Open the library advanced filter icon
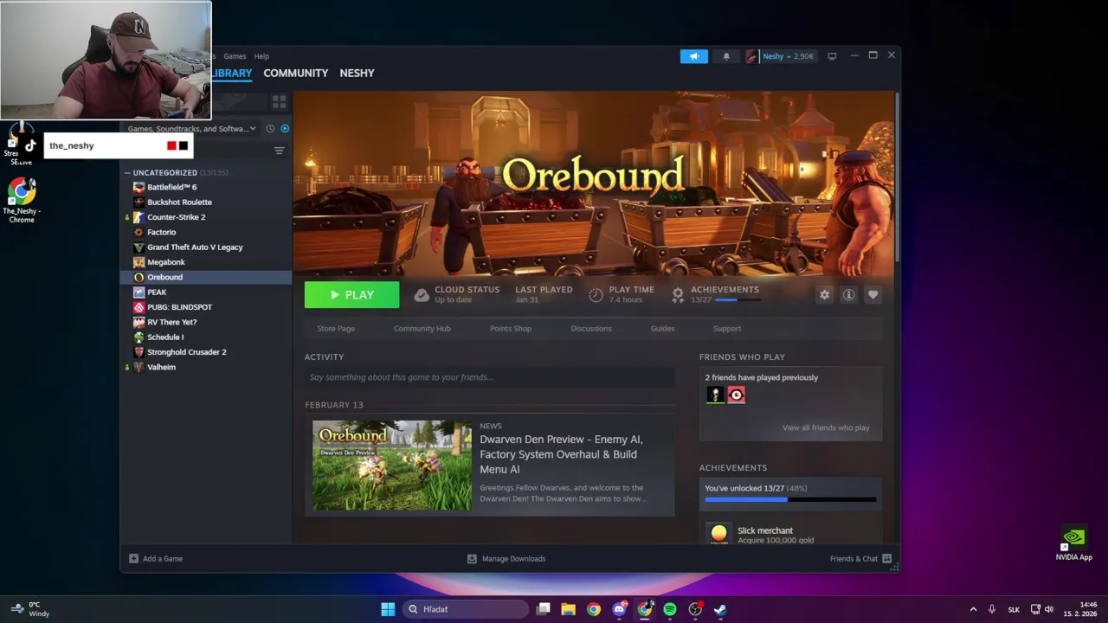 [x=279, y=151]
